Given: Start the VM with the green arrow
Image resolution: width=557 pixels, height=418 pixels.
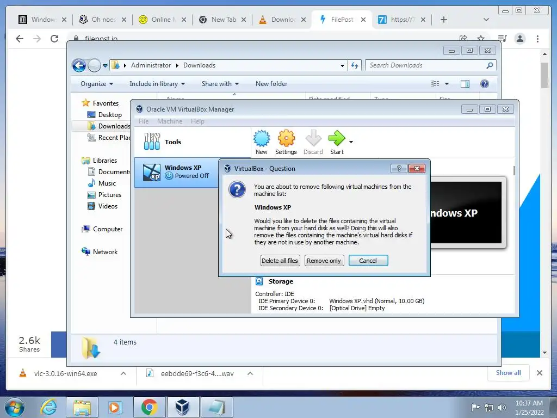Looking at the screenshot, I should click(x=336, y=142).
